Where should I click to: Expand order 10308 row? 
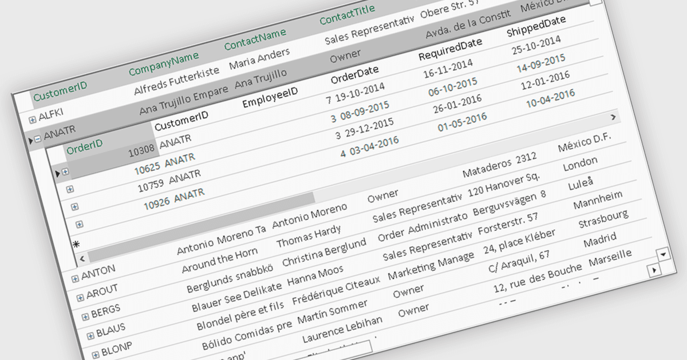click(x=65, y=171)
